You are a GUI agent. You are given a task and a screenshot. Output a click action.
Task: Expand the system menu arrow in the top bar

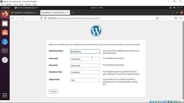pos(181,8)
